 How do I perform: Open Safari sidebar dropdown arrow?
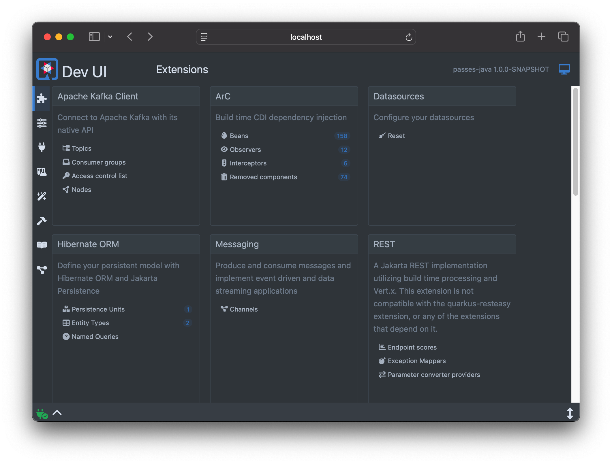point(110,37)
